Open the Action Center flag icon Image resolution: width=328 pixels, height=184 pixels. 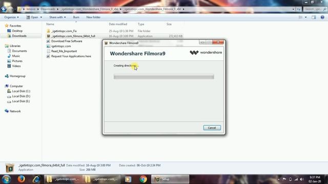tap(284, 179)
